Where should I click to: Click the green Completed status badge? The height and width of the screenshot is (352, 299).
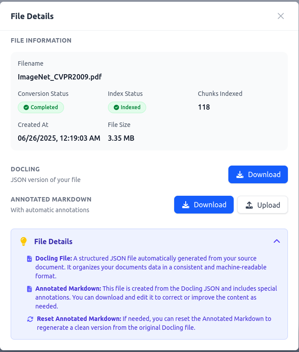coord(41,107)
